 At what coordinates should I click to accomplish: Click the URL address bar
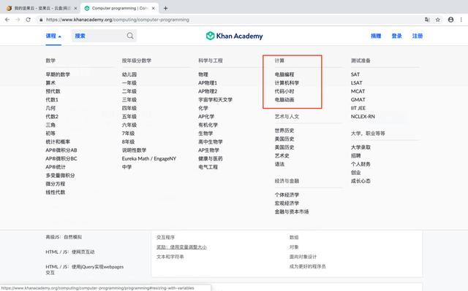tap(230, 20)
